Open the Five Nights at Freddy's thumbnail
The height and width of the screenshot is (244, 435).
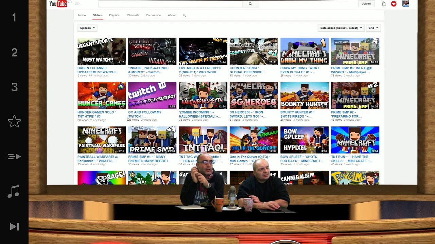tap(203, 51)
